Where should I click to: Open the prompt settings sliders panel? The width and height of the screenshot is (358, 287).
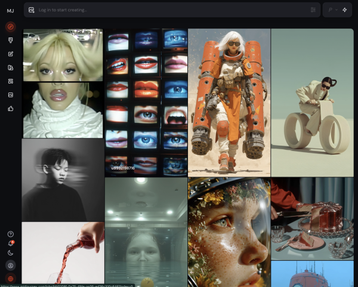313,10
